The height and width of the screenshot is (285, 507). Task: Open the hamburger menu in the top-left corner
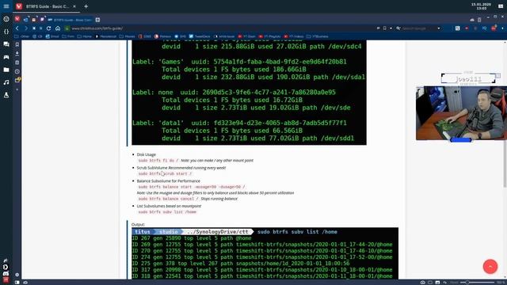pos(6,6)
